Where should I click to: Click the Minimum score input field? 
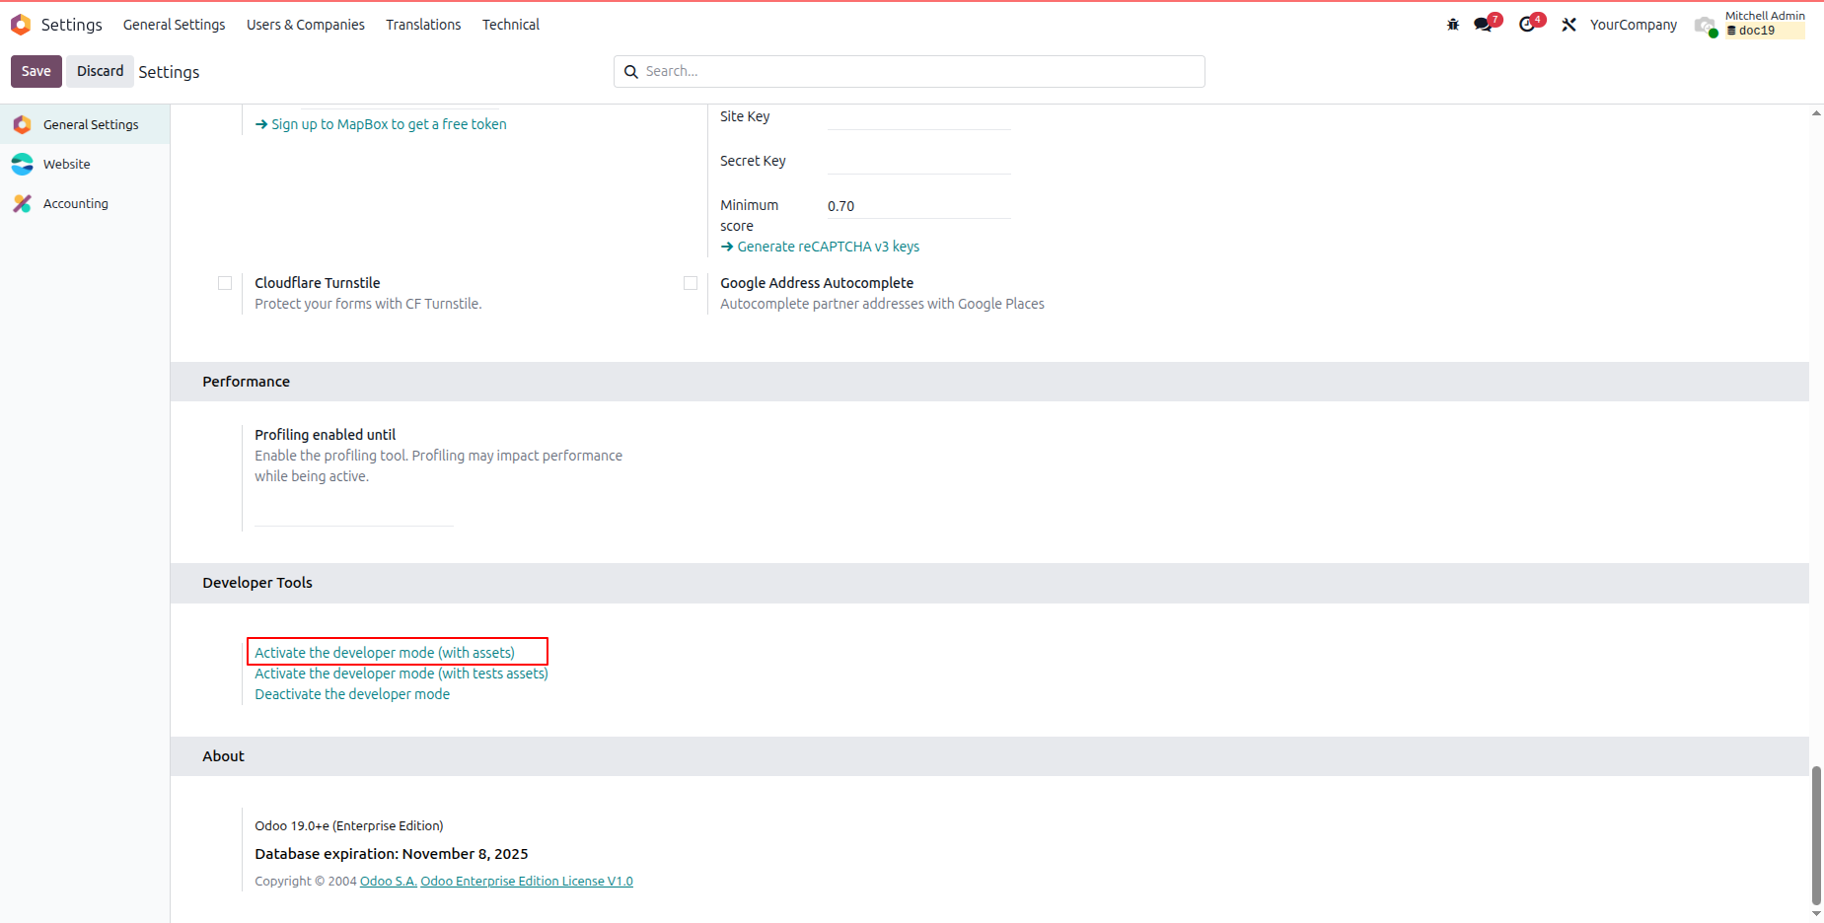pyautogui.click(x=918, y=206)
